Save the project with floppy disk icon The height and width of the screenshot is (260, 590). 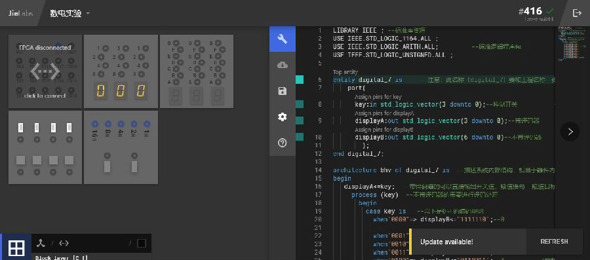coord(282,91)
